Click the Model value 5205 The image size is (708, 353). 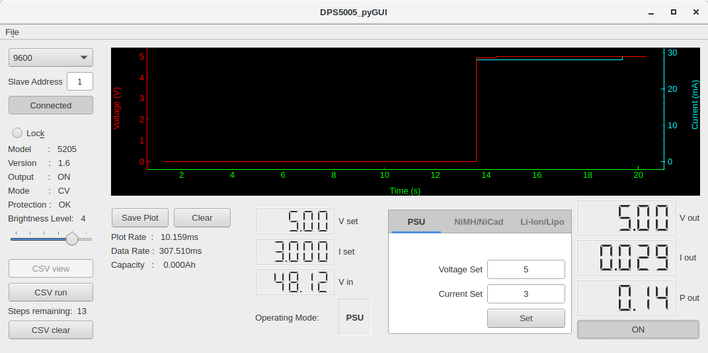pos(67,149)
